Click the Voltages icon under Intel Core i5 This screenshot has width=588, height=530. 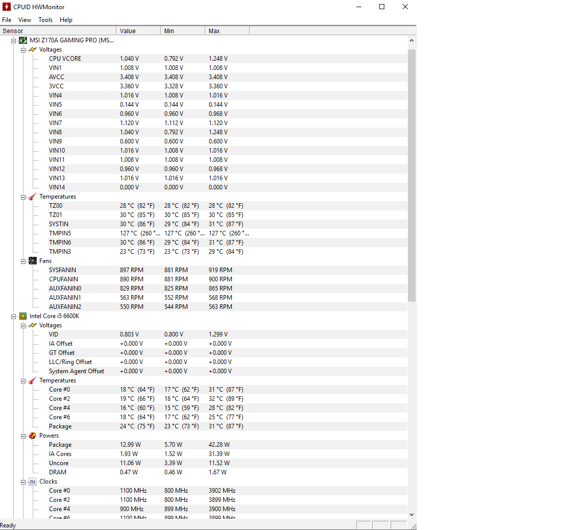33,325
